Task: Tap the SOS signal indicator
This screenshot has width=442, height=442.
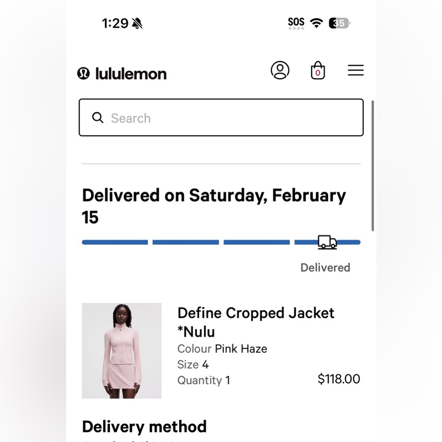Action: tap(296, 23)
